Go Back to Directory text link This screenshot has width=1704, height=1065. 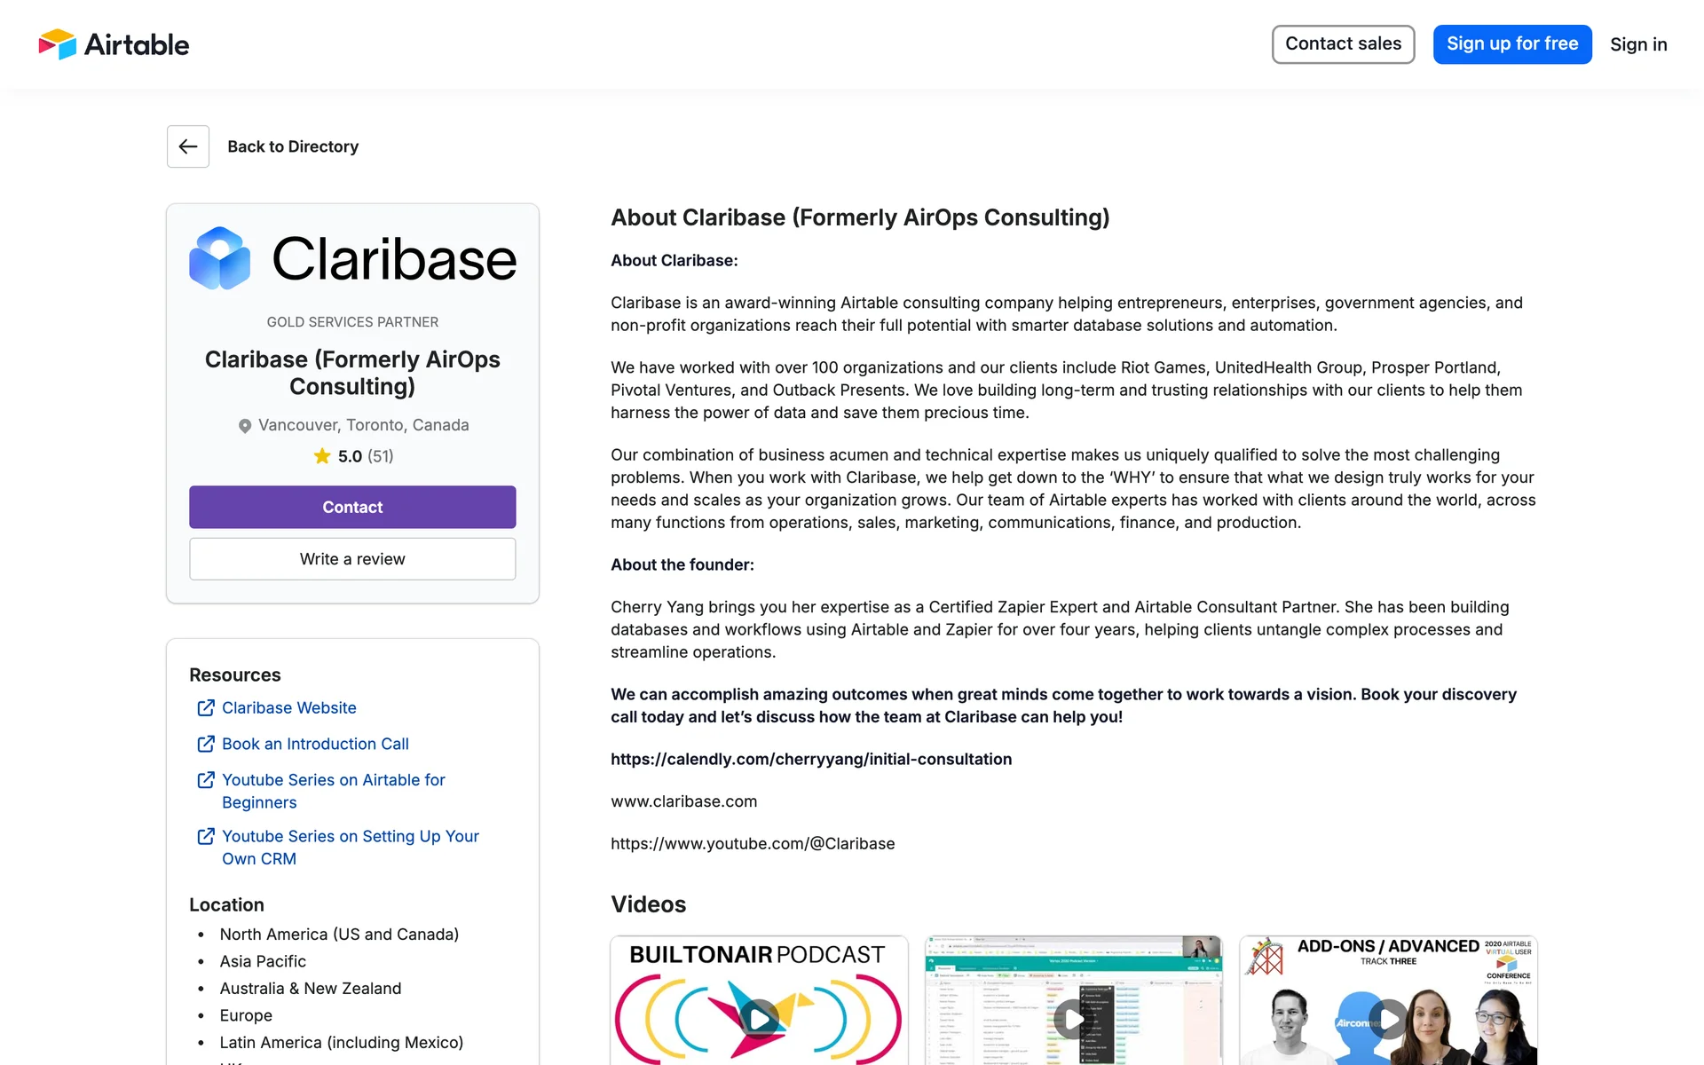click(293, 146)
